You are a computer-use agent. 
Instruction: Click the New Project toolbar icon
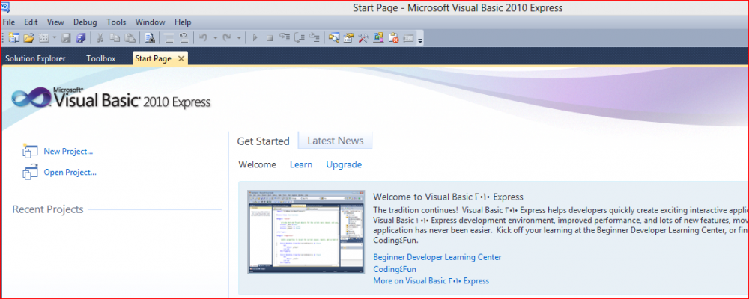14,37
